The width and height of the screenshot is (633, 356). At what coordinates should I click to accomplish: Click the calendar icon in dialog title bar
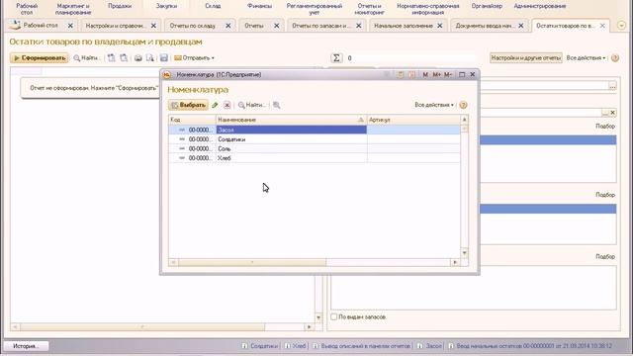(411, 75)
